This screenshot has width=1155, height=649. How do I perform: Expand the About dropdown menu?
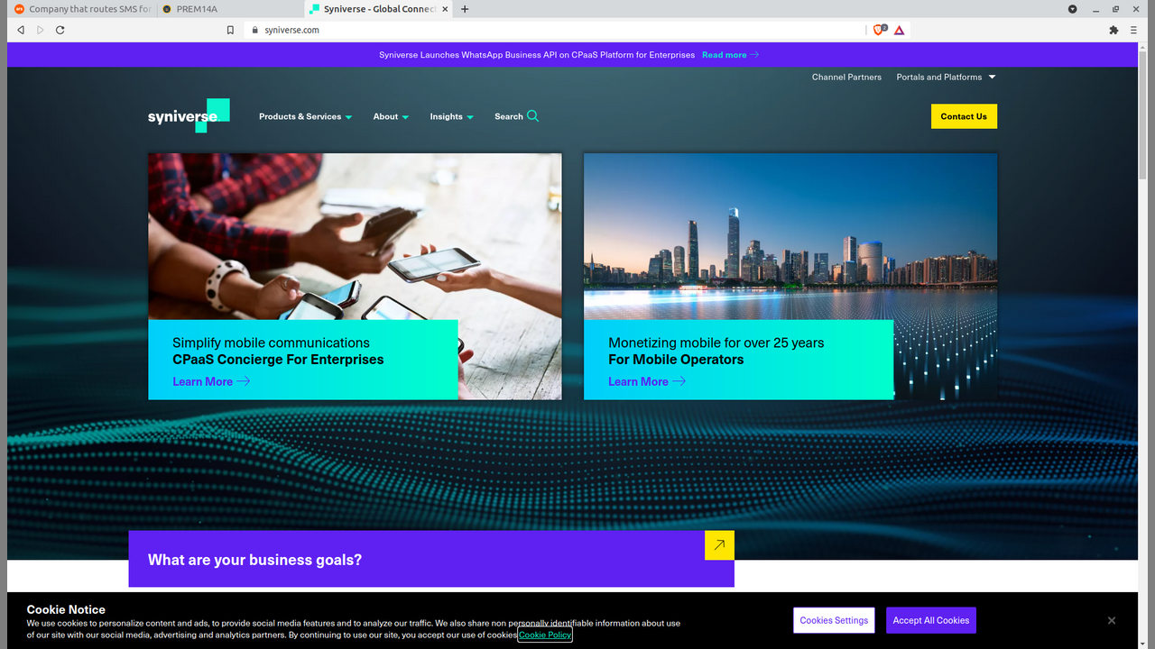point(391,116)
